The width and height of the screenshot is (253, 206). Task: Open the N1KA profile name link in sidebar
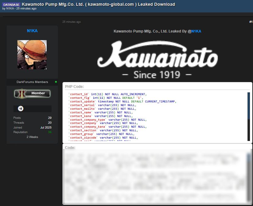32,31
